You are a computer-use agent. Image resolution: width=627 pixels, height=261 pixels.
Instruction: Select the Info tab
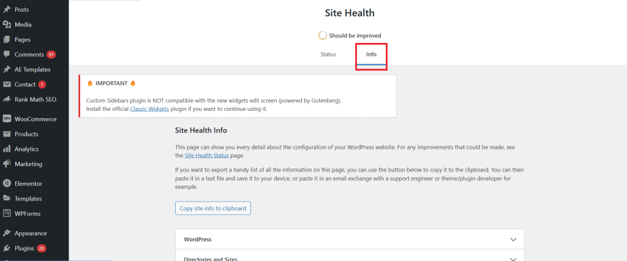pyautogui.click(x=371, y=55)
